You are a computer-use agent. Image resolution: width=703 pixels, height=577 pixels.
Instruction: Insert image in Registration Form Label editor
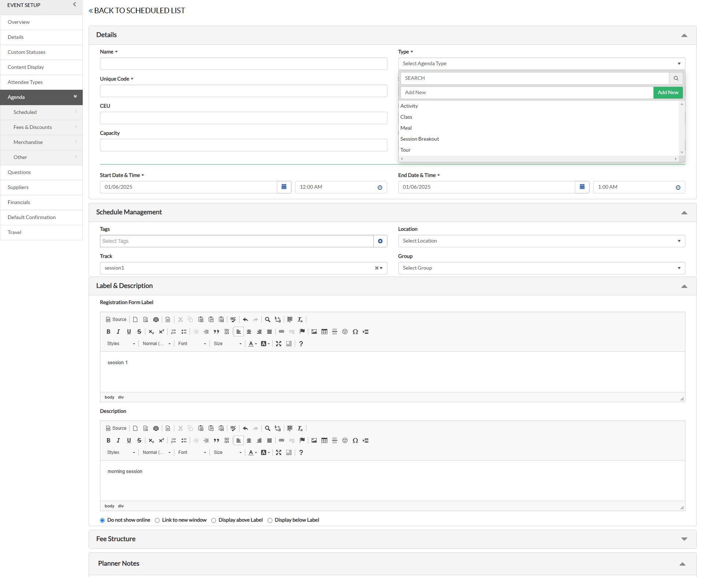coord(314,332)
